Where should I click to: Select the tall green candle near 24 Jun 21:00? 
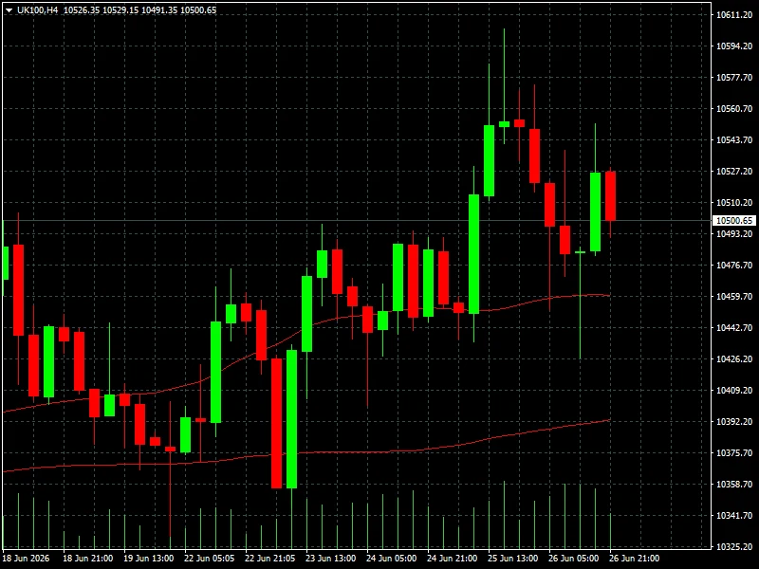(x=473, y=254)
